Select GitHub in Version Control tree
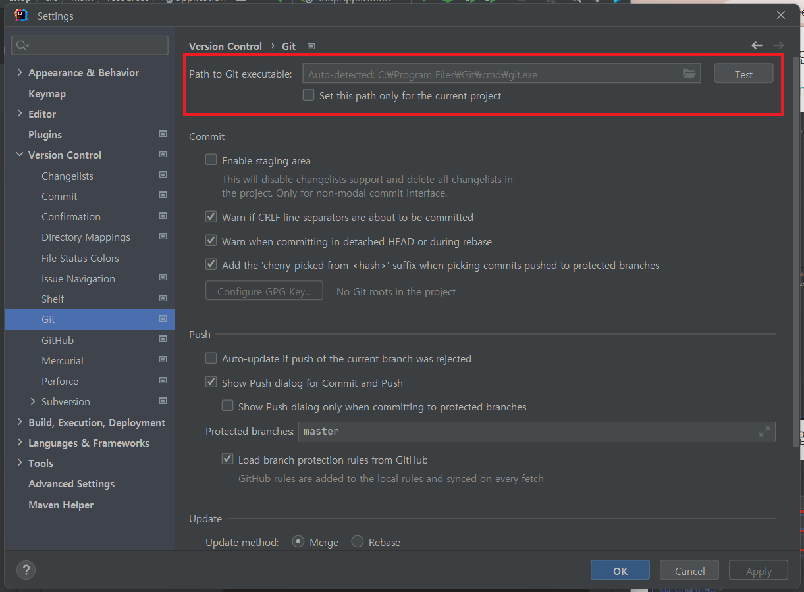This screenshot has height=592, width=804. 57,340
